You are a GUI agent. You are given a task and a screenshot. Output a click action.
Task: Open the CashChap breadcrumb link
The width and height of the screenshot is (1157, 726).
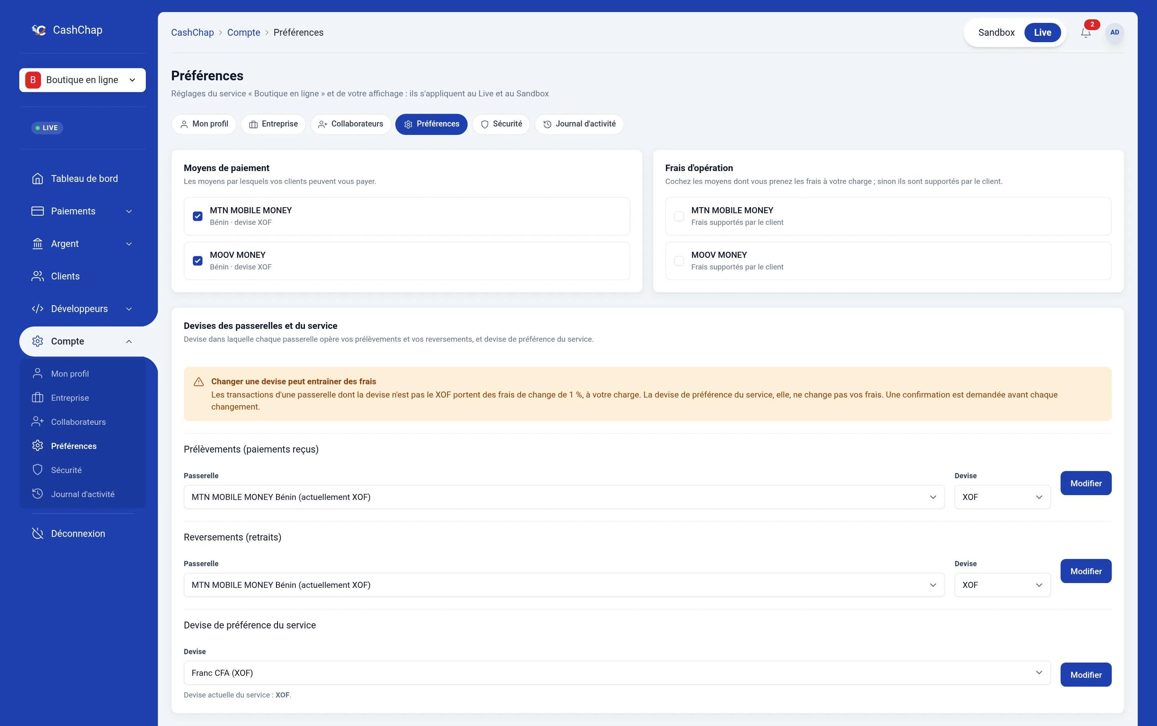(x=192, y=33)
